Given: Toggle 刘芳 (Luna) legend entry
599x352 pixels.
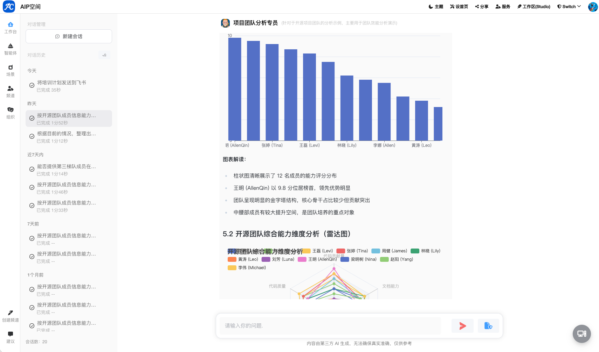Looking at the screenshot, I should coord(278,259).
